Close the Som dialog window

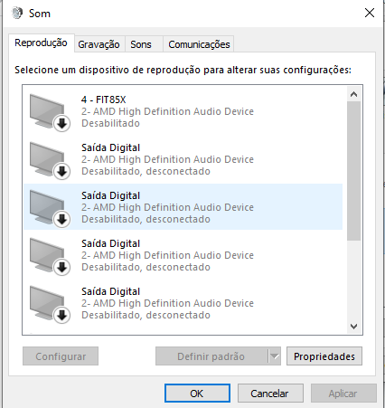click(370, 13)
